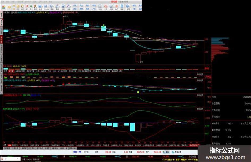Switch to the 虚拟成交量 tab
Viewport: 251px width, 162px height.
click(x=31, y=71)
